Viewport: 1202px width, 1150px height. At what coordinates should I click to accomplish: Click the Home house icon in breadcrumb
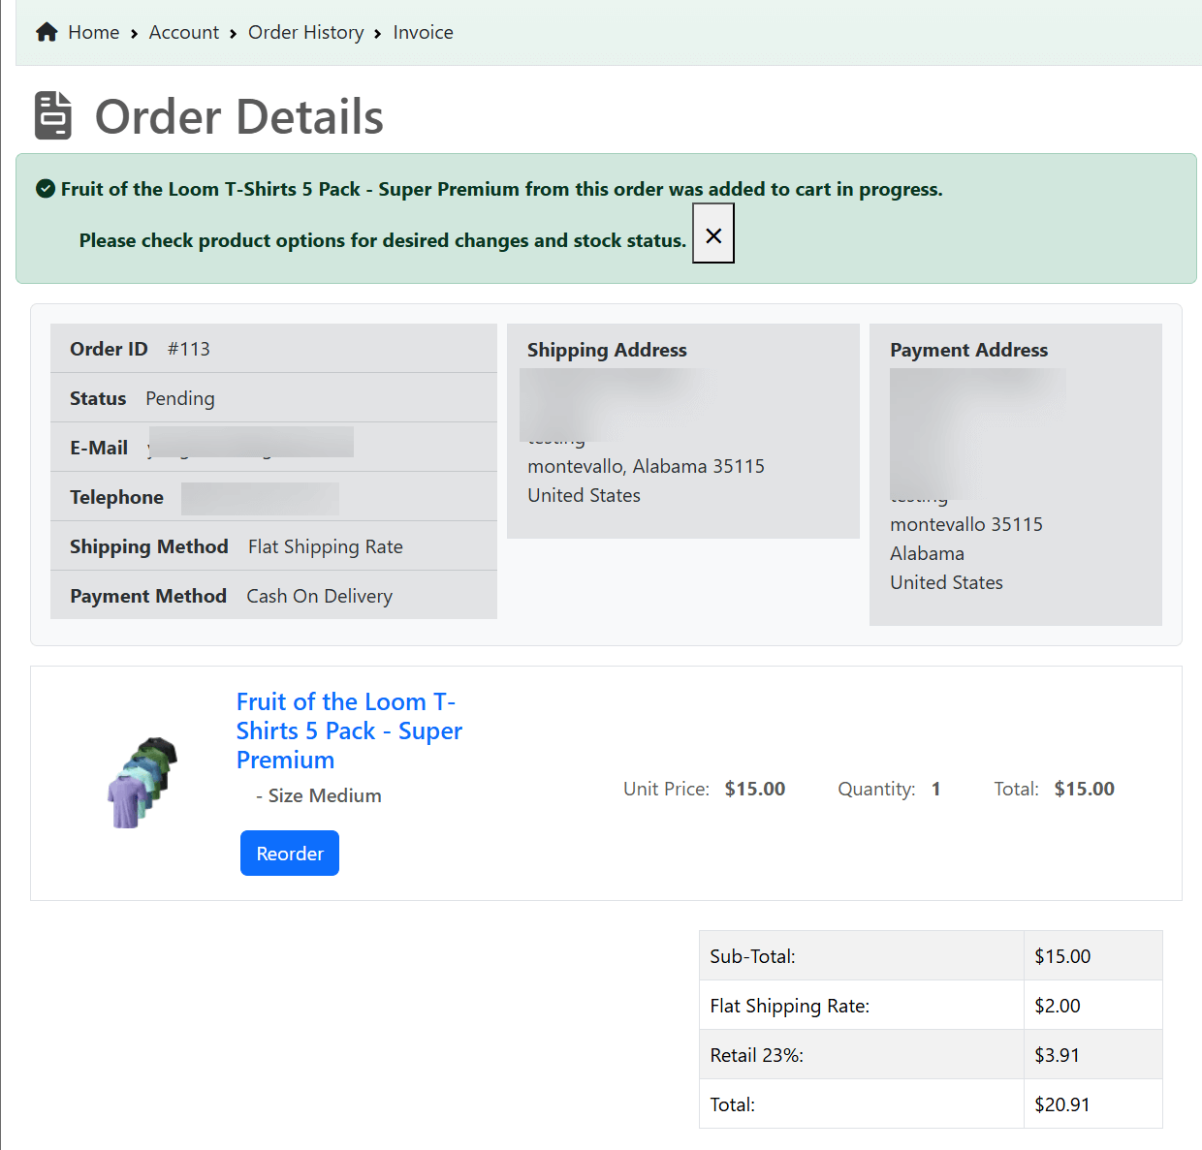[x=47, y=33]
